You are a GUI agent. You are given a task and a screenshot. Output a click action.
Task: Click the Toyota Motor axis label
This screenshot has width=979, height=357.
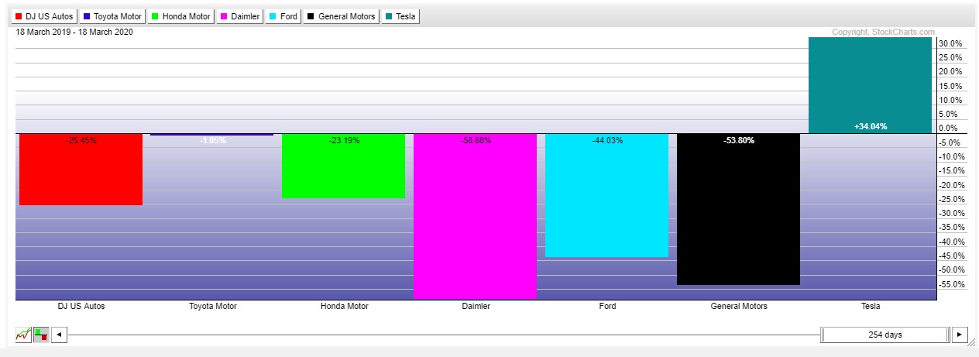point(212,306)
